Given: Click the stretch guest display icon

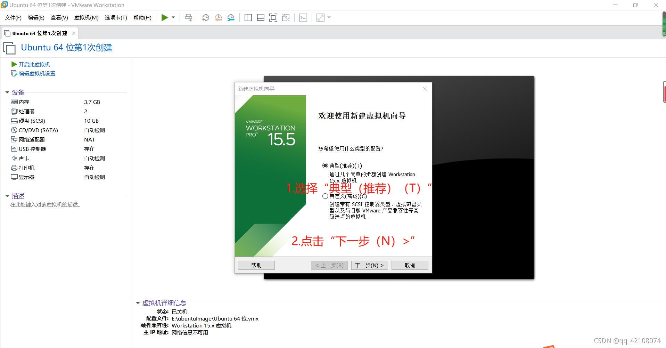Looking at the screenshot, I should click(320, 17).
